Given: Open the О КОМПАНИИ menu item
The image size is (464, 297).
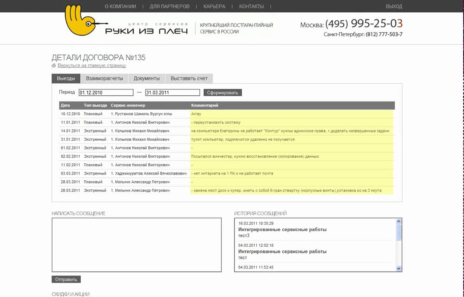Looking at the screenshot, I should [x=120, y=6].
